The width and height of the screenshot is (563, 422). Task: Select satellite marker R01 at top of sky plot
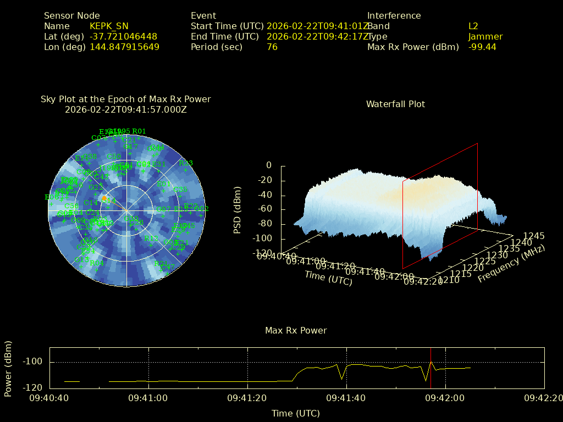[x=139, y=131]
